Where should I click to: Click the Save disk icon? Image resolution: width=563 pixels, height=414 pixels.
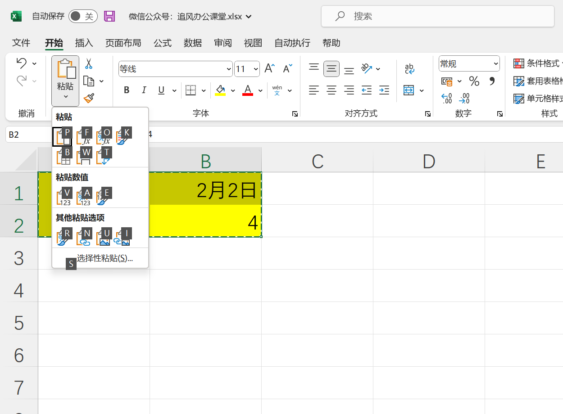(x=109, y=16)
